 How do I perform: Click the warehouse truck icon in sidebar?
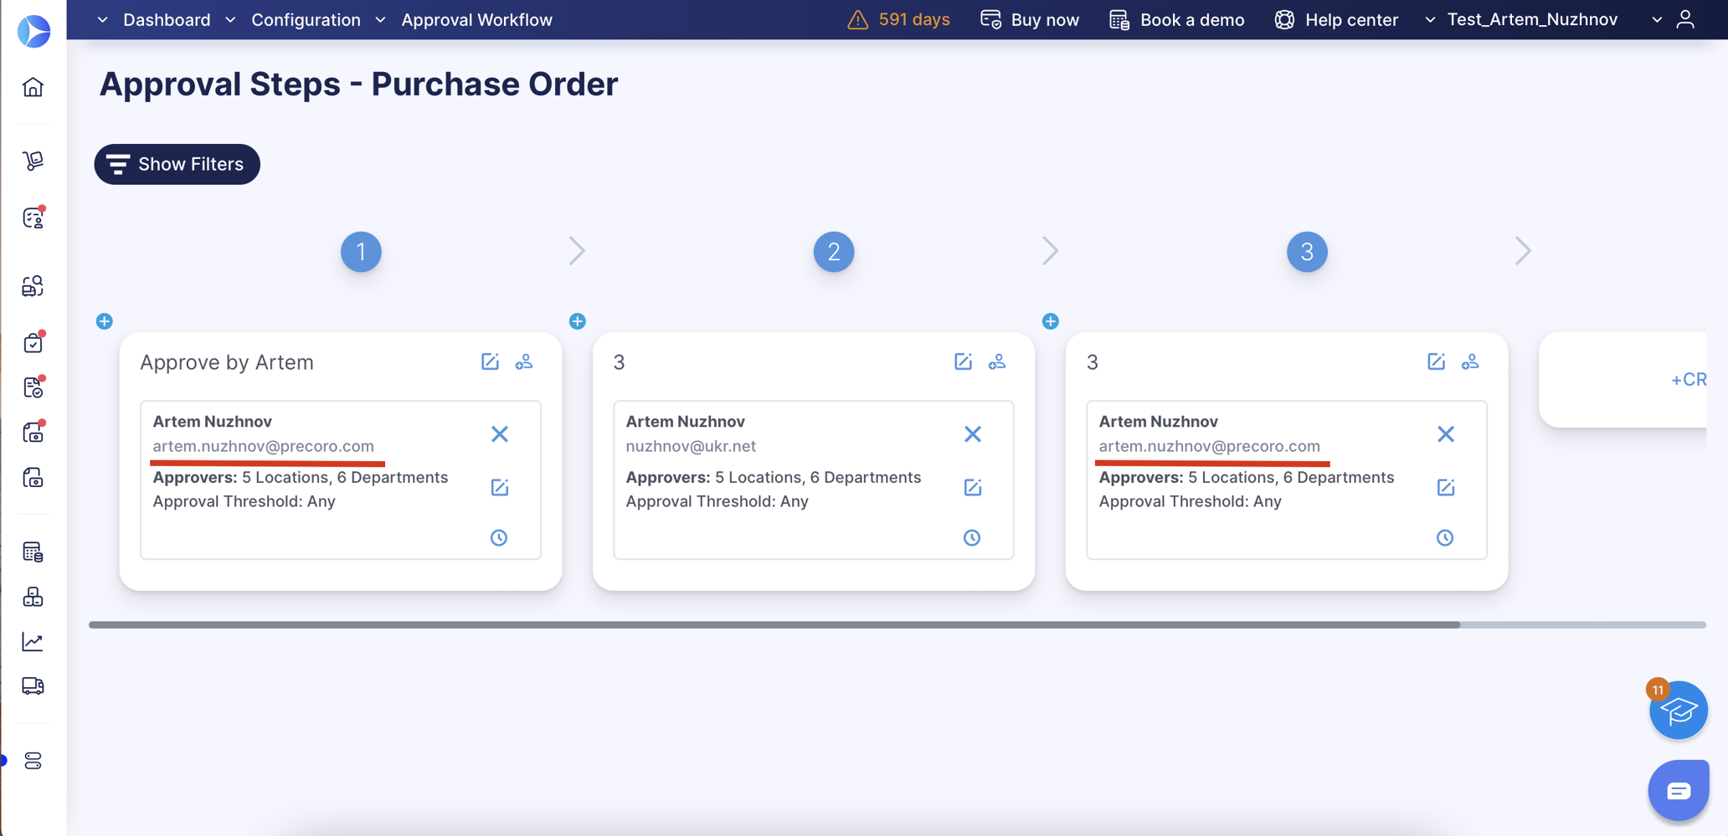click(x=33, y=686)
